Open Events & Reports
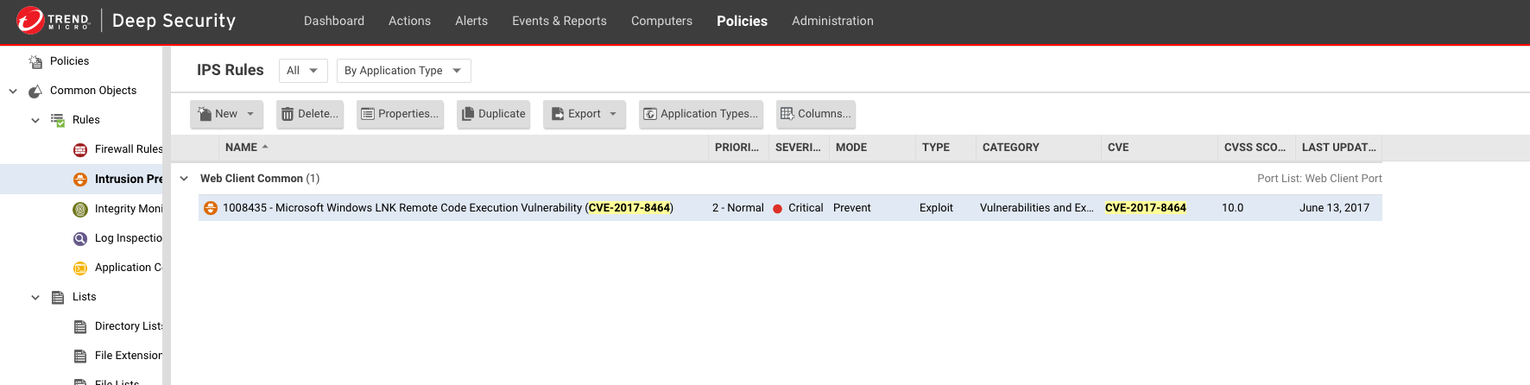Viewport: 1530px width, 385px height. tap(560, 21)
